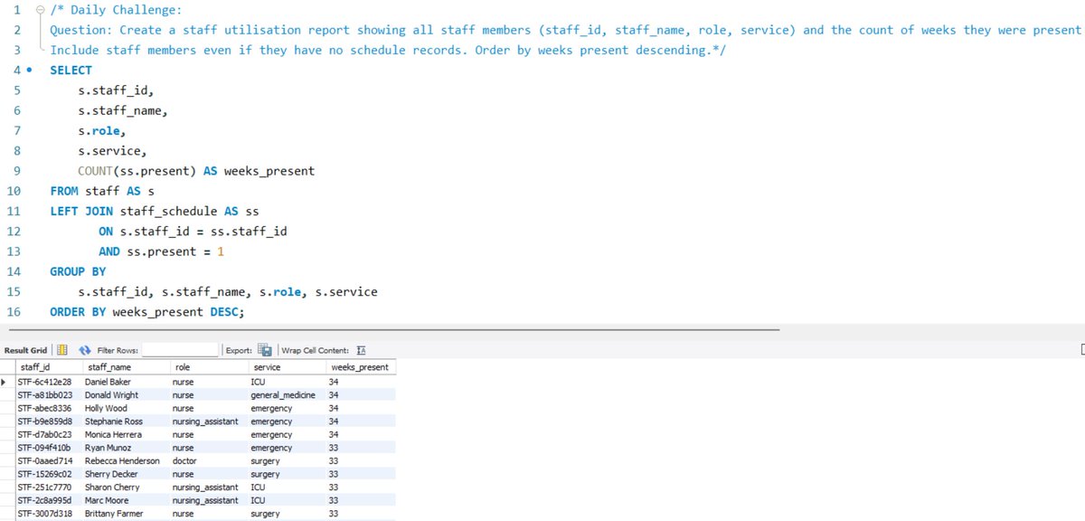Click the Donald Wright name cell
Screen dimensions: 1085x521
coord(126,395)
